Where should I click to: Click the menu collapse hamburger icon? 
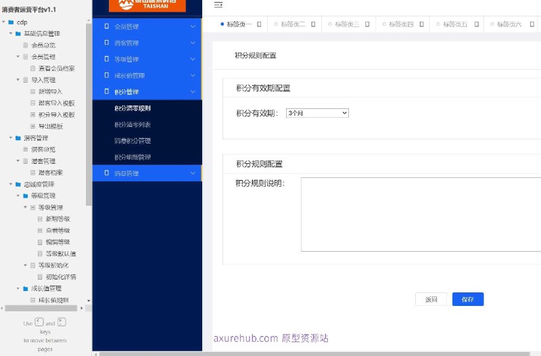[x=218, y=5]
